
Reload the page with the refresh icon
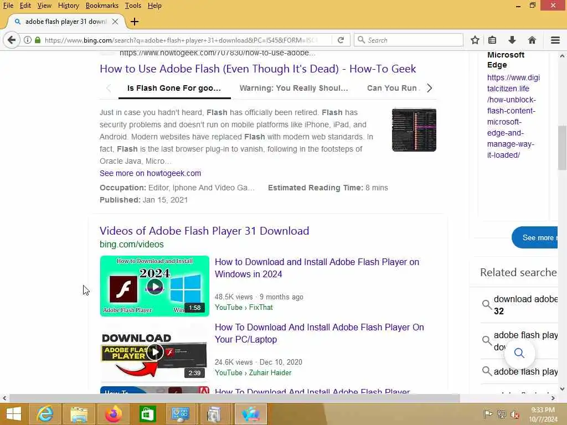[x=341, y=40]
